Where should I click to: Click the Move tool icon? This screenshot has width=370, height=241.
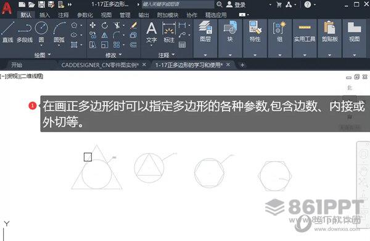click(x=92, y=25)
